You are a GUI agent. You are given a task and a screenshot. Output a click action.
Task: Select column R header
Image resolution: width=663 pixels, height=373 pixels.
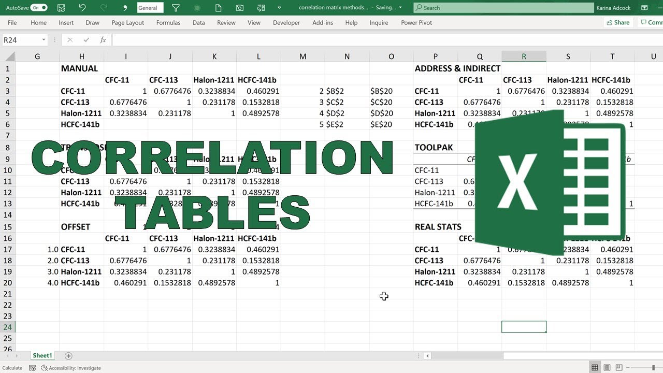524,56
